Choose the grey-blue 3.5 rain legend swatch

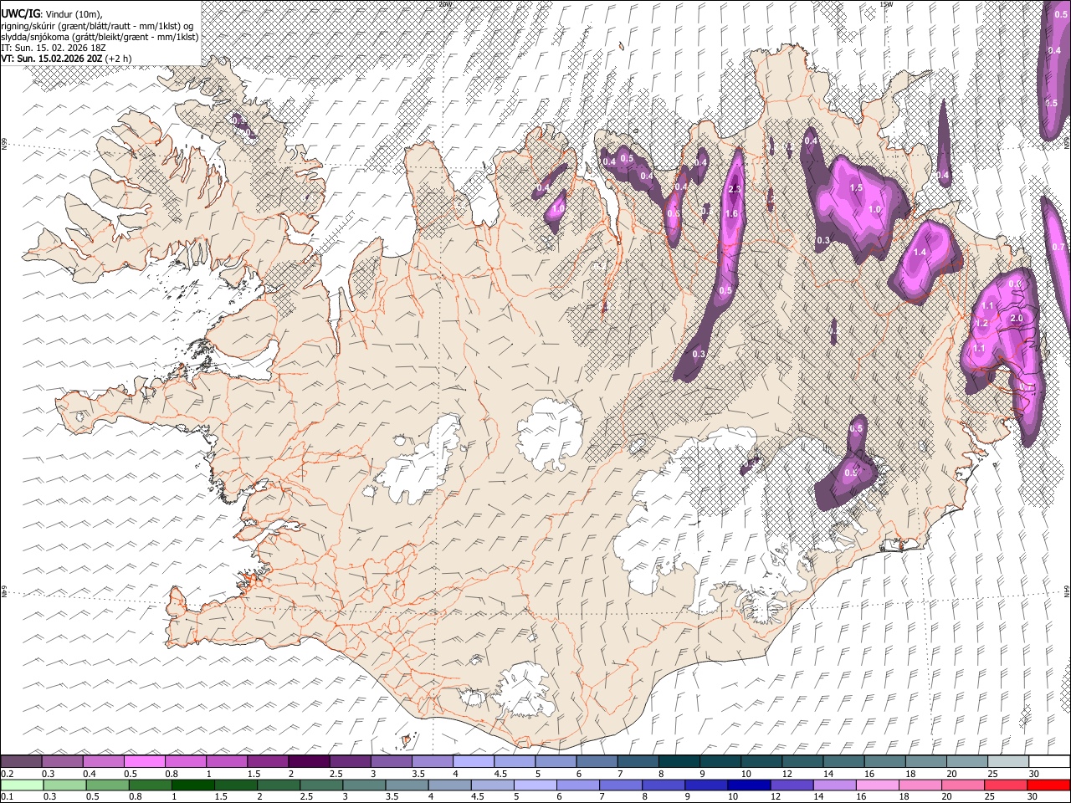408,785
